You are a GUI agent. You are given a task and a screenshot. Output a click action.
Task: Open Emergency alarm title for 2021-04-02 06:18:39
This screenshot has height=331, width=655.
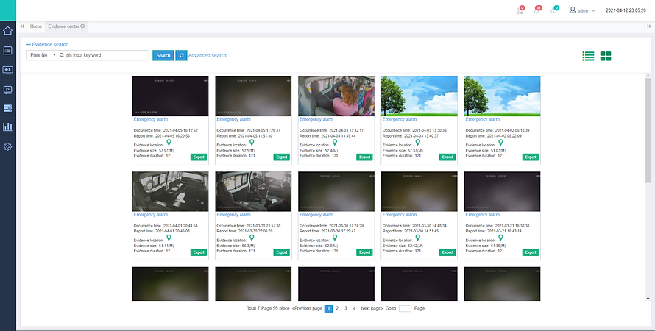483,119
